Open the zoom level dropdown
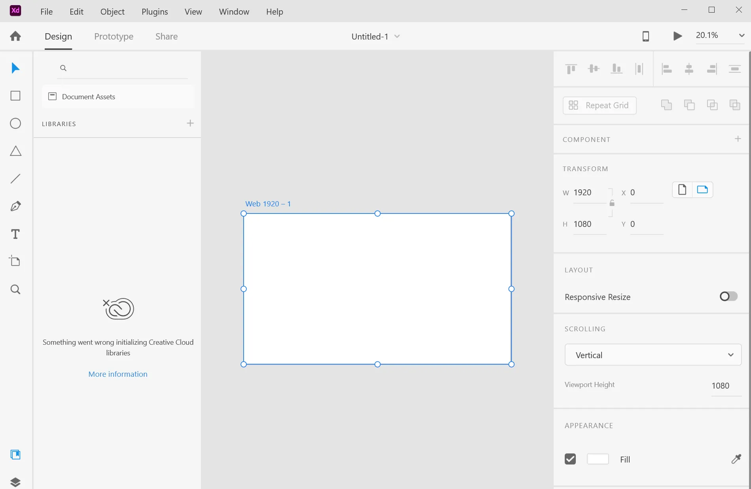The image size is (751, 489). pos(742,36)
